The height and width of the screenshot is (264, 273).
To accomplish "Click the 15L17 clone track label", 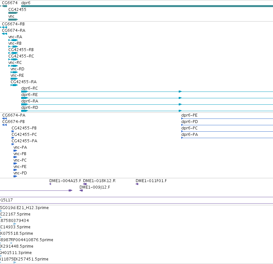I will pos(6,200).
